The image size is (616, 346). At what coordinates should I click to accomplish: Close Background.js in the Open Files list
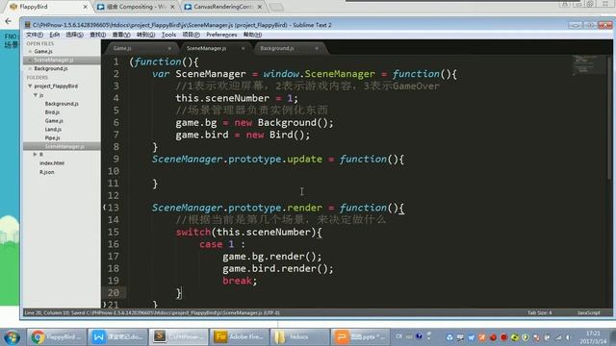coord(30,68)
